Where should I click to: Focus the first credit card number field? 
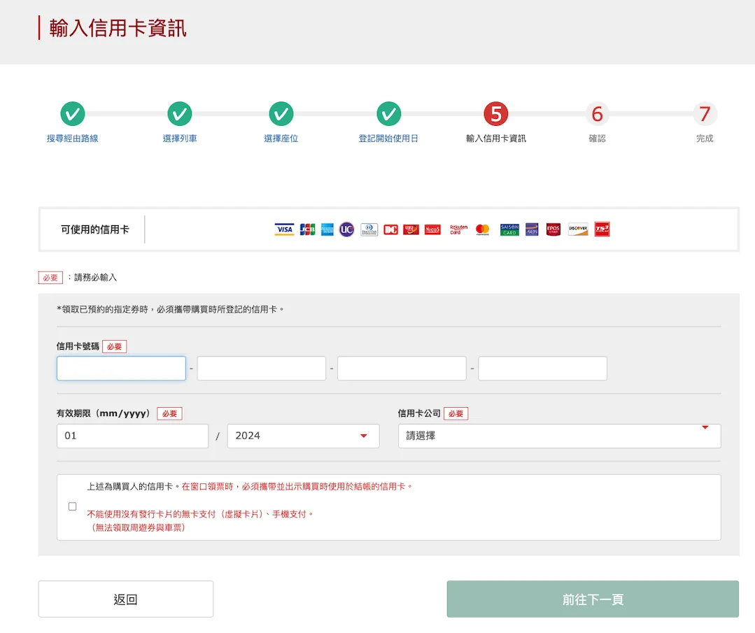click(121, 369)
